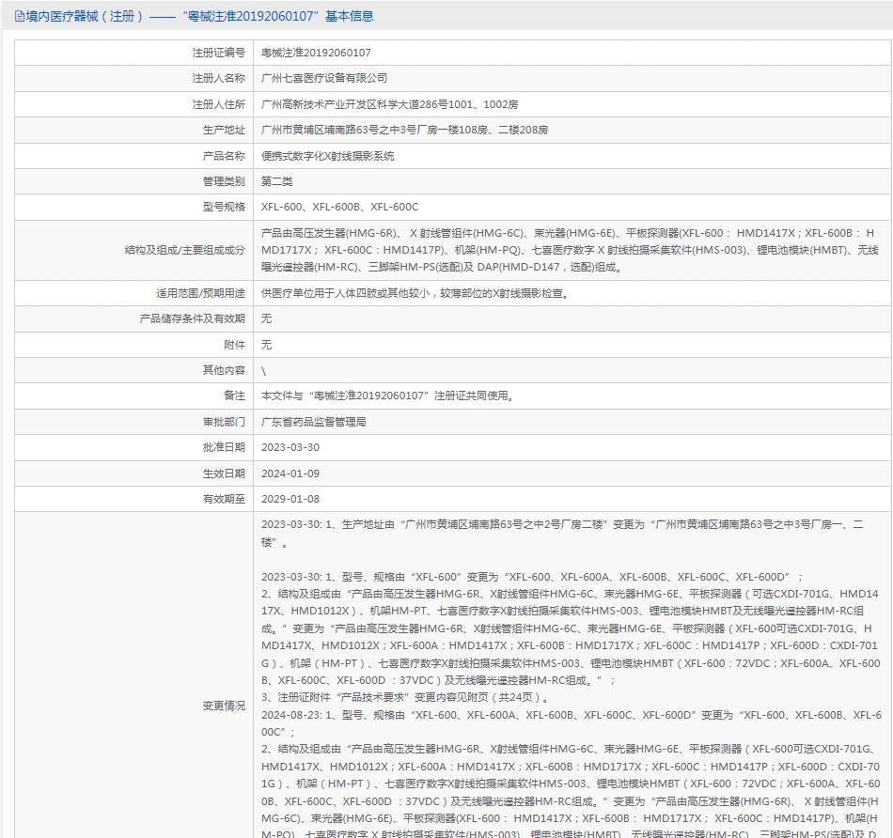
Task: Click the 产品名称 label
Action: pyautogui.click(x=224, y=156)
